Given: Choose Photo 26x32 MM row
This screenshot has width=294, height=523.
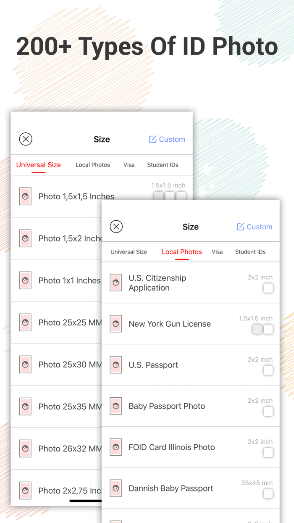Looking at the screenshot, I should click(x=56, y=449).
